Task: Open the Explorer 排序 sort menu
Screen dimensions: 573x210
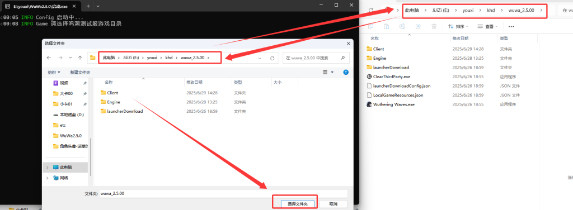Action: pos(458,26)
